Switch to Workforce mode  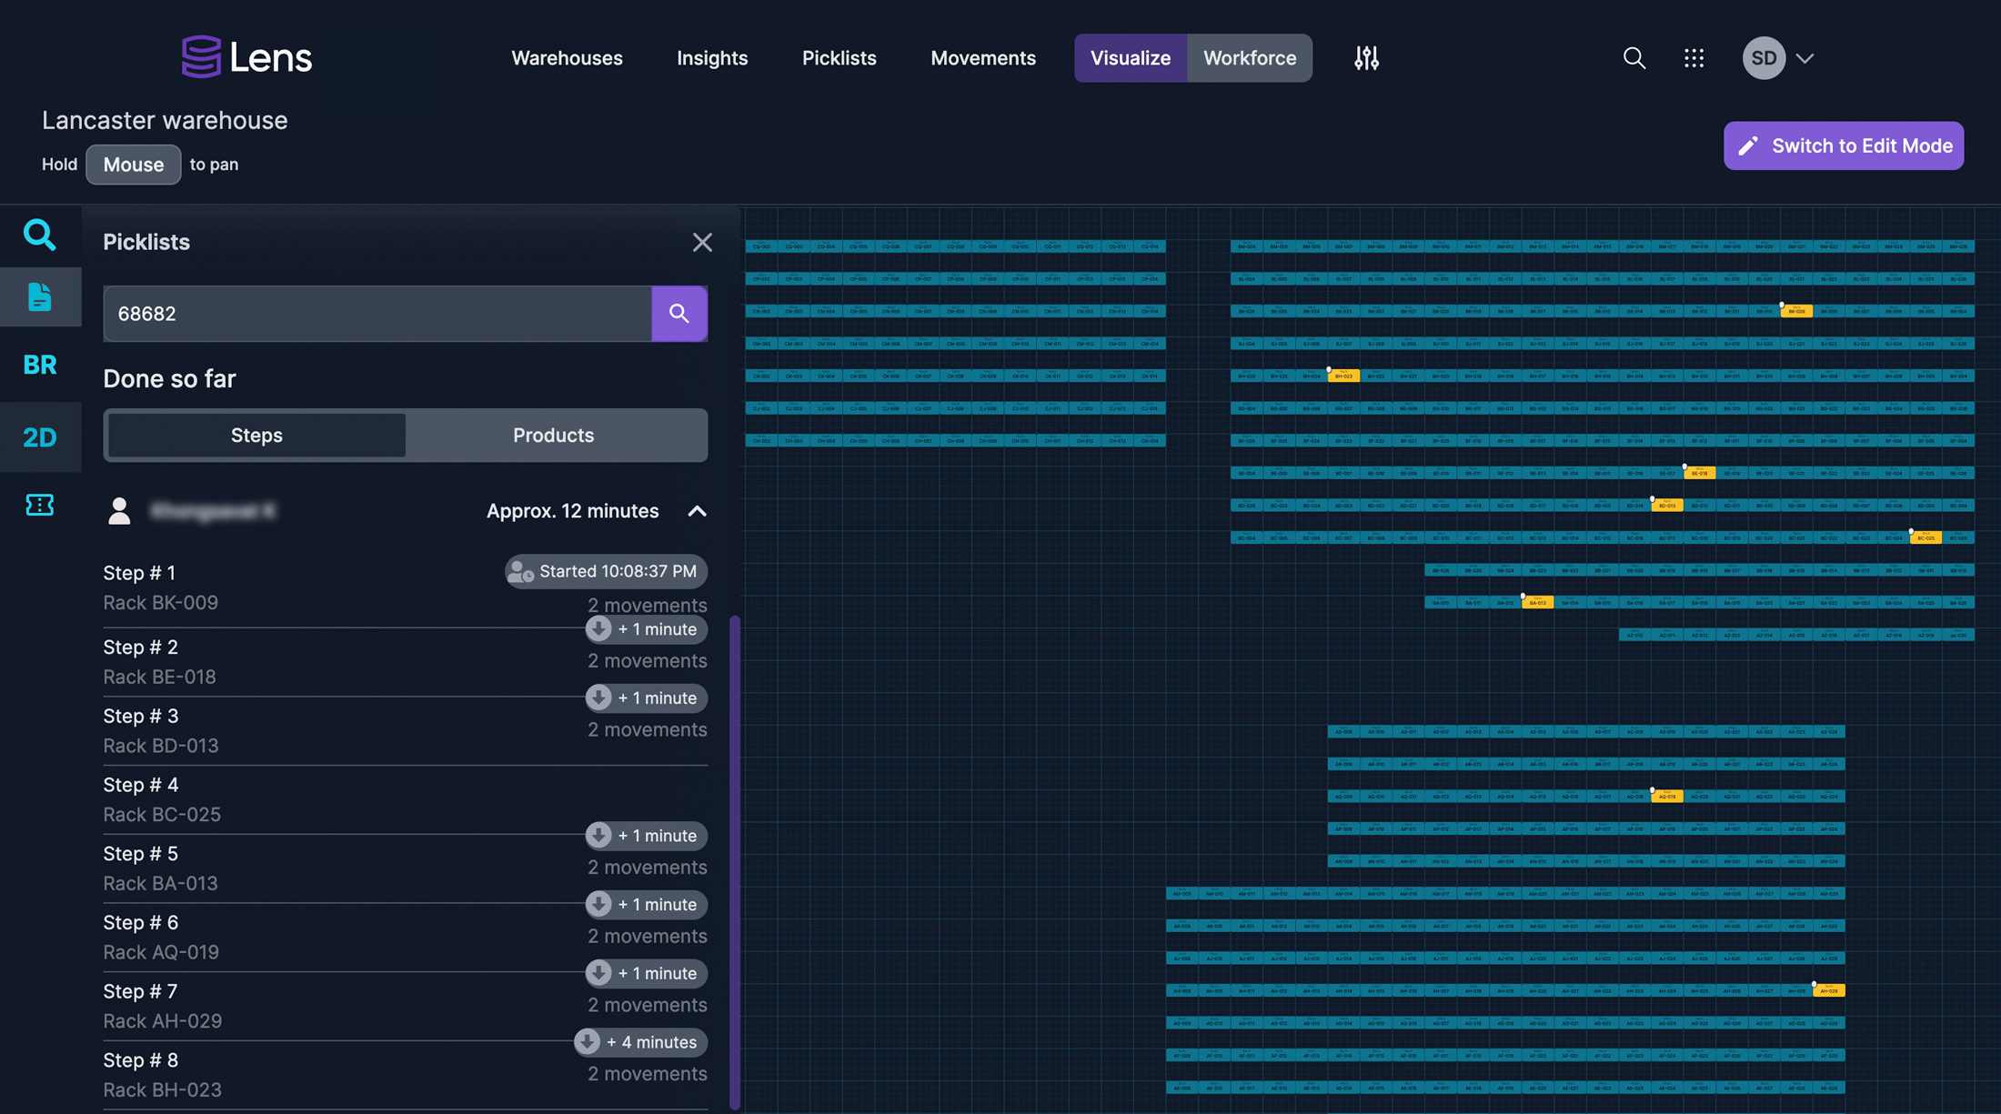tap(1250, 57)
